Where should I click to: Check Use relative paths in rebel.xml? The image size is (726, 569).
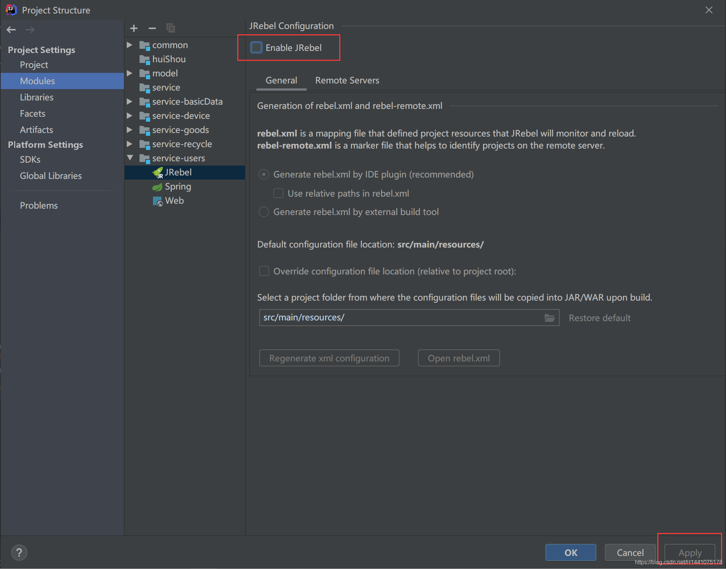(x=278, y=193)
